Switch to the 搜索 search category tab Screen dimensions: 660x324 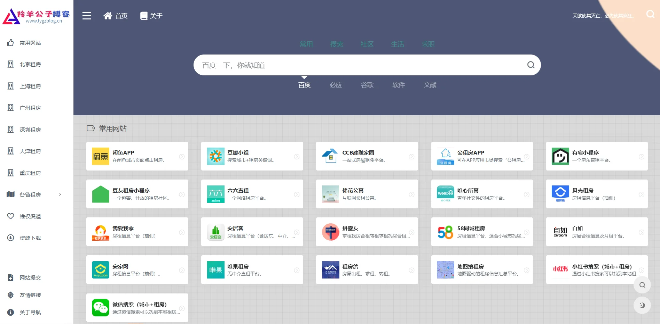(x=337, y=44)
